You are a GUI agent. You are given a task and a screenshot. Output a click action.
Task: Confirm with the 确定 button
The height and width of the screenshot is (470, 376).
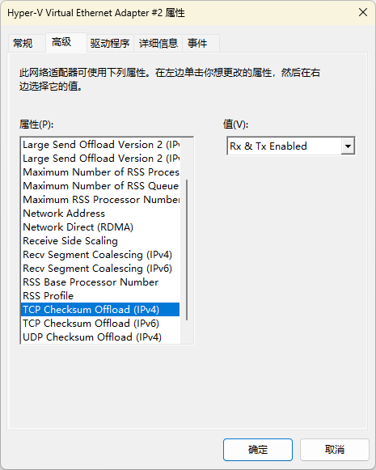[x=258, y=449]
